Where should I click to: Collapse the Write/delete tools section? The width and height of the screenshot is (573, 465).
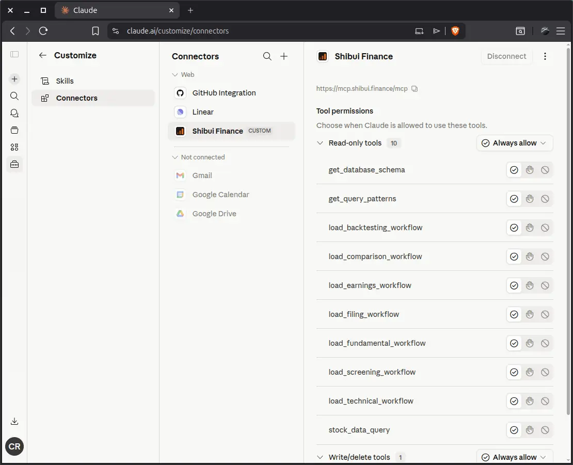tap(320, 457)
